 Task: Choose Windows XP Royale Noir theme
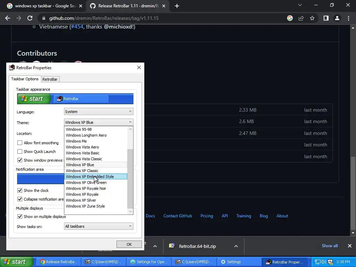(96, 188)
